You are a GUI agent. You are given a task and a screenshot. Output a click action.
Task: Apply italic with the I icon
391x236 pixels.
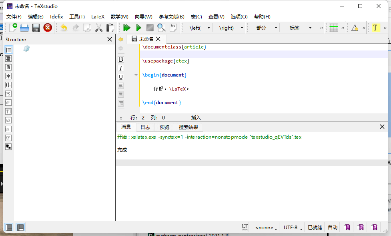point(121,68)
